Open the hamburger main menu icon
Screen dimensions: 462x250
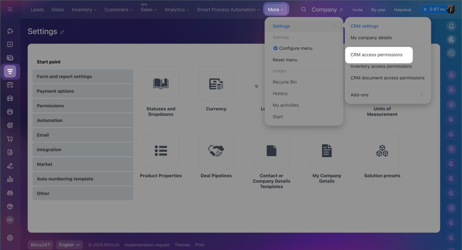[x=10, y=9]
